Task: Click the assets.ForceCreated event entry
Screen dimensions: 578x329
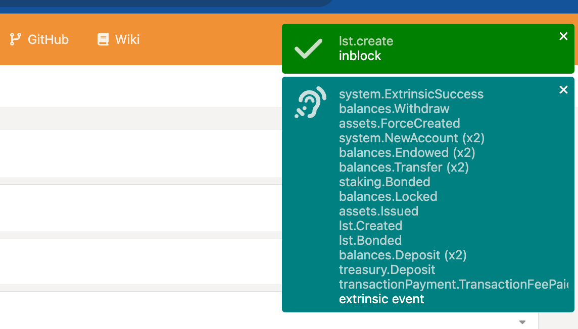Action: (x=399, y=124)
